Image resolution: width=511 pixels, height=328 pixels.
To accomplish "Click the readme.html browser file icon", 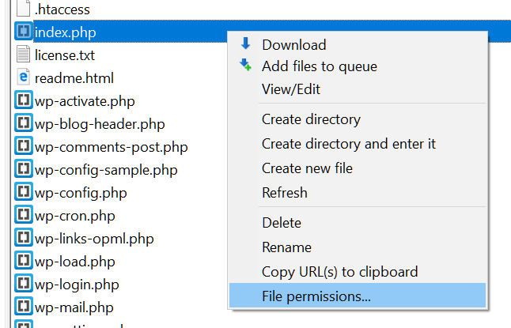I will (x=23, y=77).
